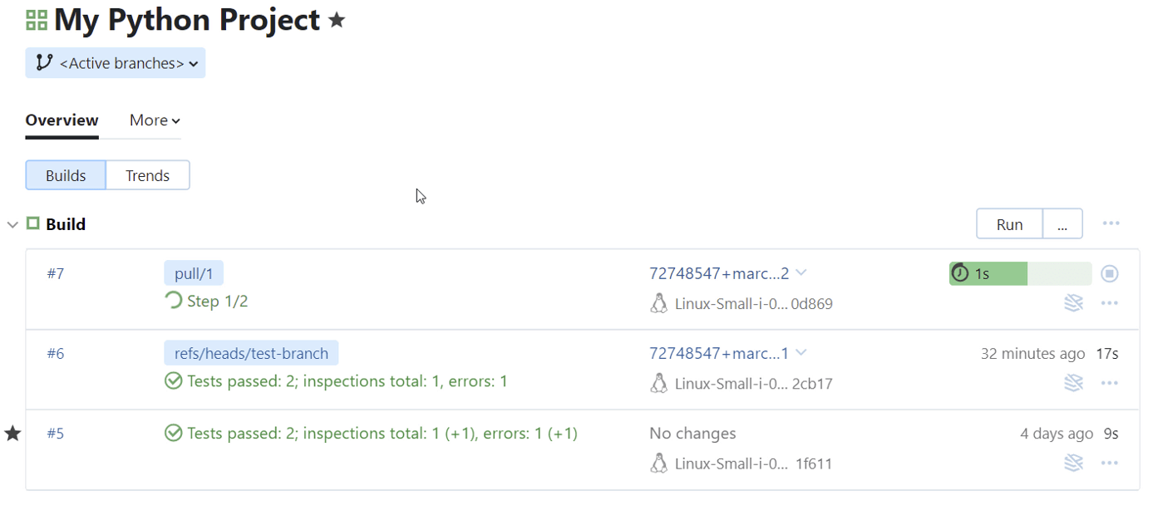Expand changes for build #7
The width and height of the screenshot is (1158, 510).
pos(801,272)
